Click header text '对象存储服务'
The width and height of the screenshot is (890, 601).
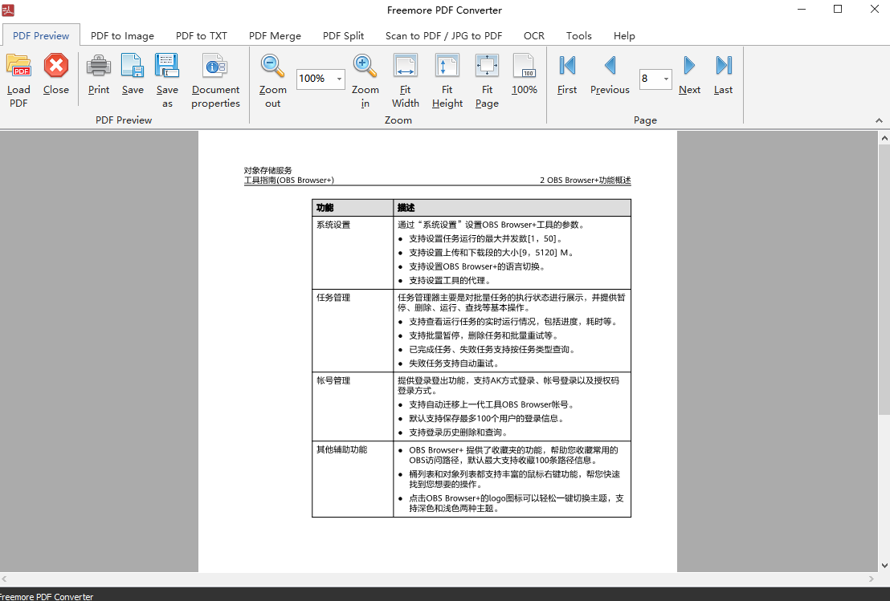click(268, 170)
